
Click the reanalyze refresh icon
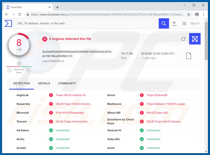[183, 39]
